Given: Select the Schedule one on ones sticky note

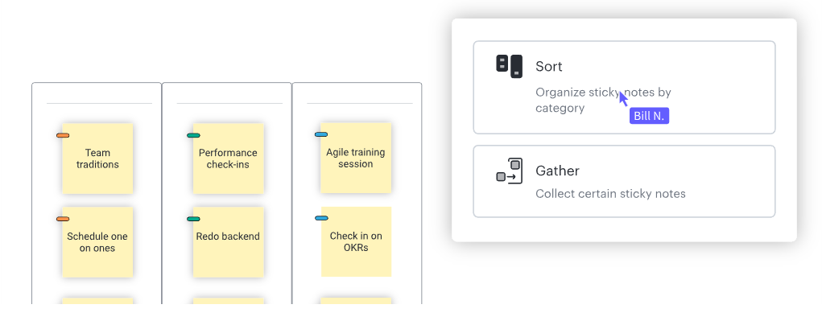Looking at the screenshot, I should click(x=97, y=242).
